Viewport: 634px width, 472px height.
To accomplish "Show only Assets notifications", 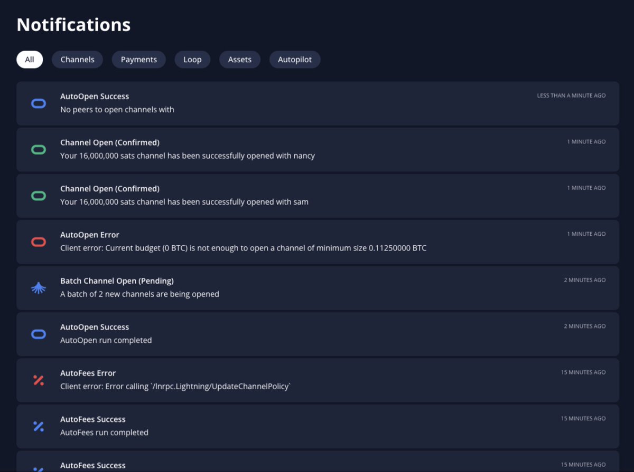I will 239,60.
